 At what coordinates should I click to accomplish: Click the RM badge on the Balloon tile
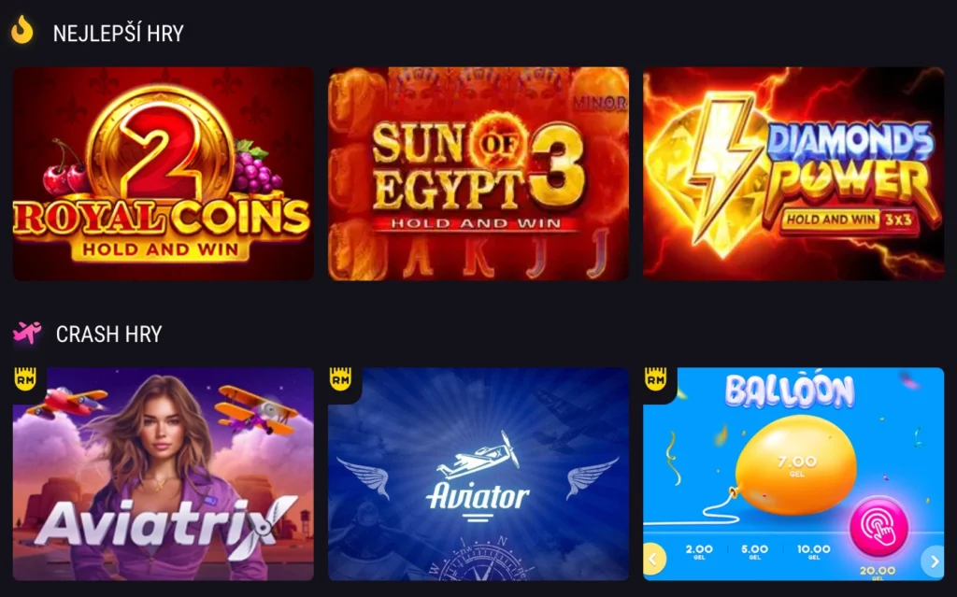pyautogui.click(x=655, y=379)
